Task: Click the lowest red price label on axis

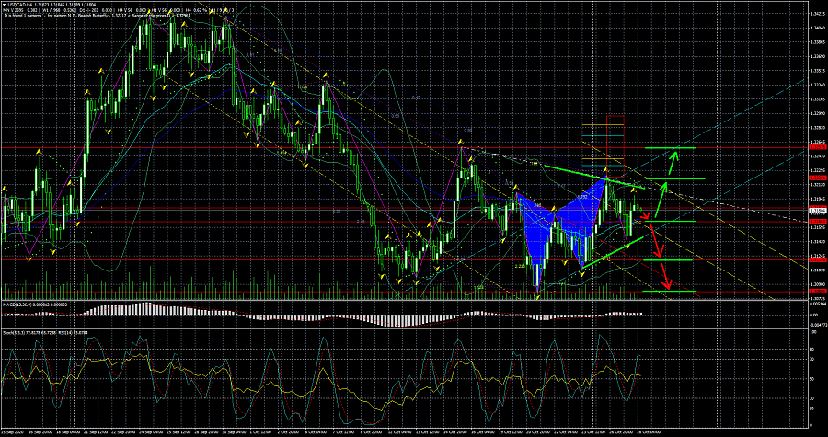Action: pyautogui.click(x=815, y=292)
